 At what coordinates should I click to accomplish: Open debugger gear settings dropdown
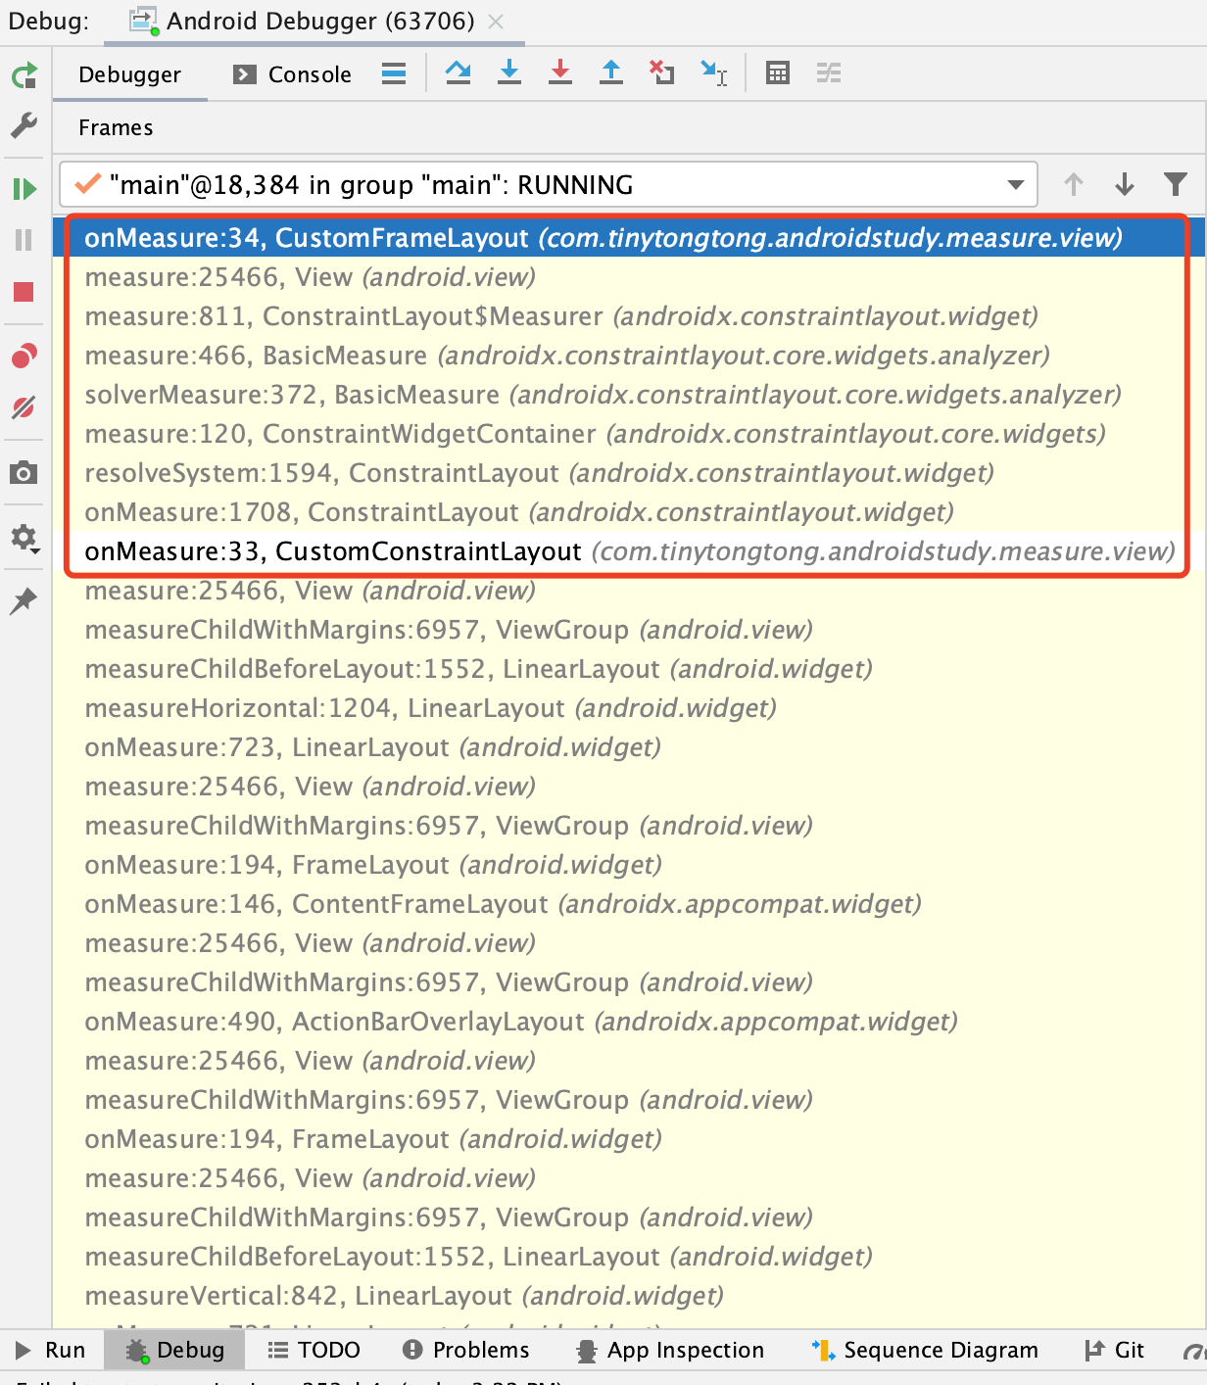(x=24, y=538)
